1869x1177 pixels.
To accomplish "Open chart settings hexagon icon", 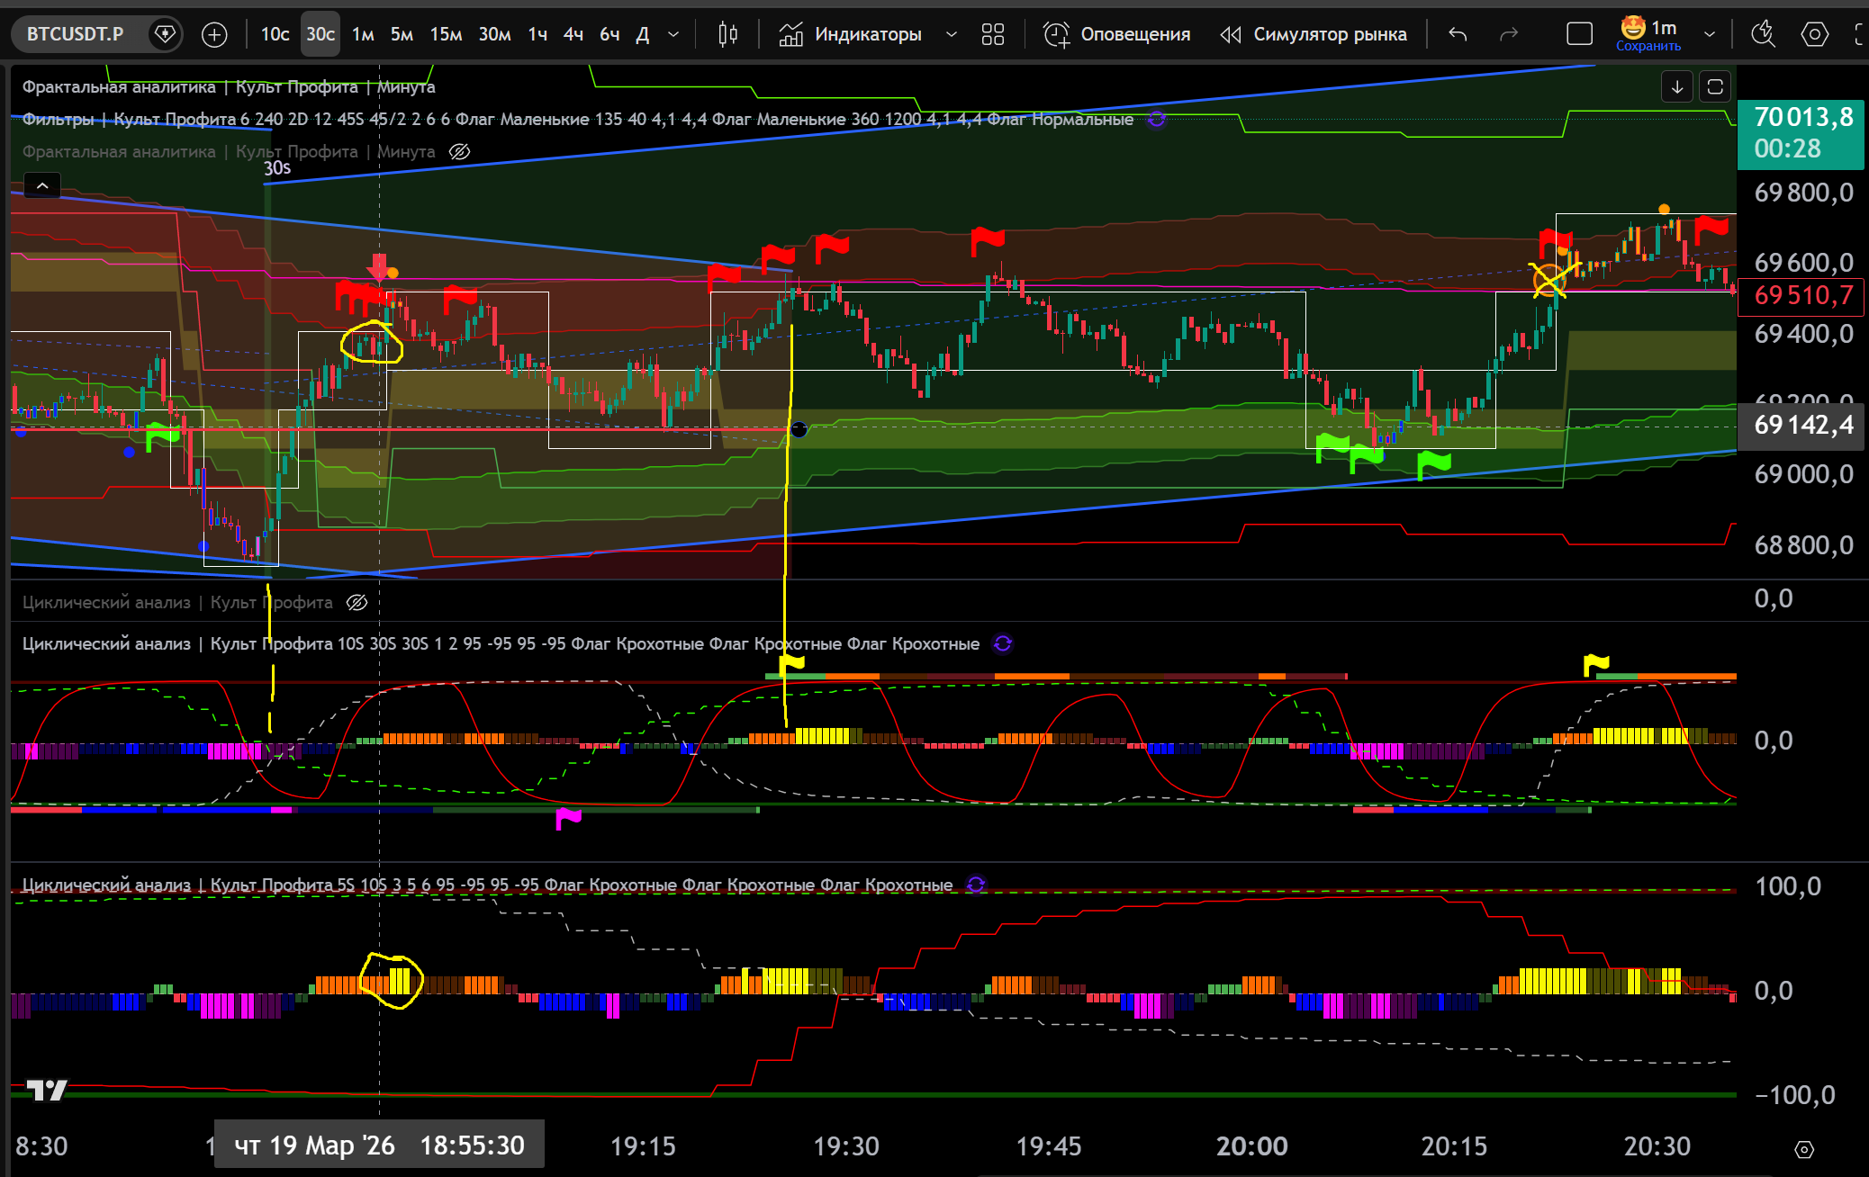I will 1814,34.
